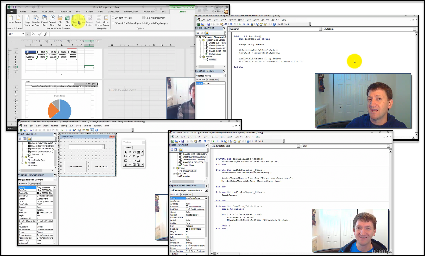Click Reset stop icon in UserForm window toolbar
Image resolution: width=425 pixels, height=256 pixels.
pos(70,130)
